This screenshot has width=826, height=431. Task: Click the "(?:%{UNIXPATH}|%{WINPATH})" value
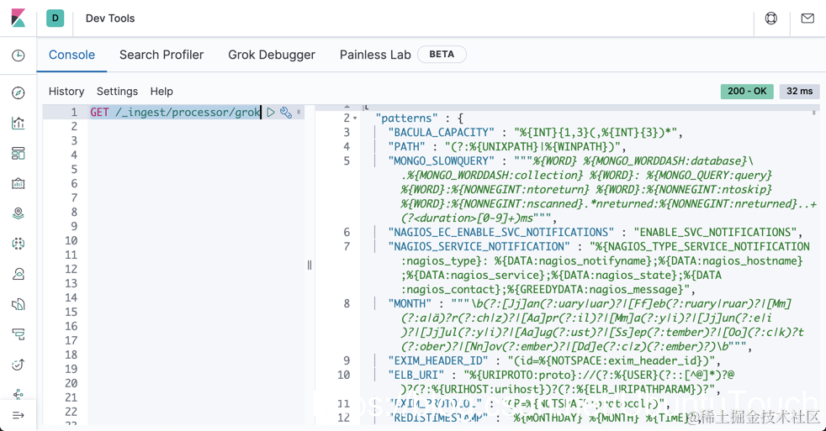(x=532, y=147)
